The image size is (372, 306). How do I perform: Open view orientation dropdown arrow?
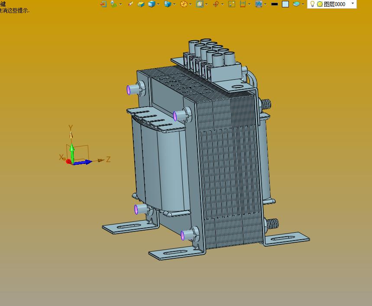pyautogui.click(x=174, y=4)
